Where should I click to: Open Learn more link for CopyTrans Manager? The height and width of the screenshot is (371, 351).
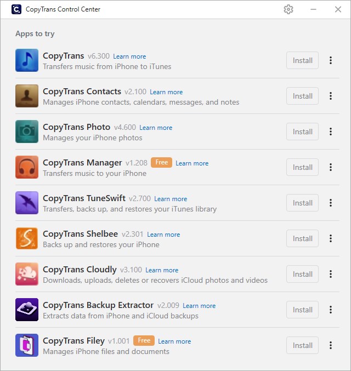[192, 163]
